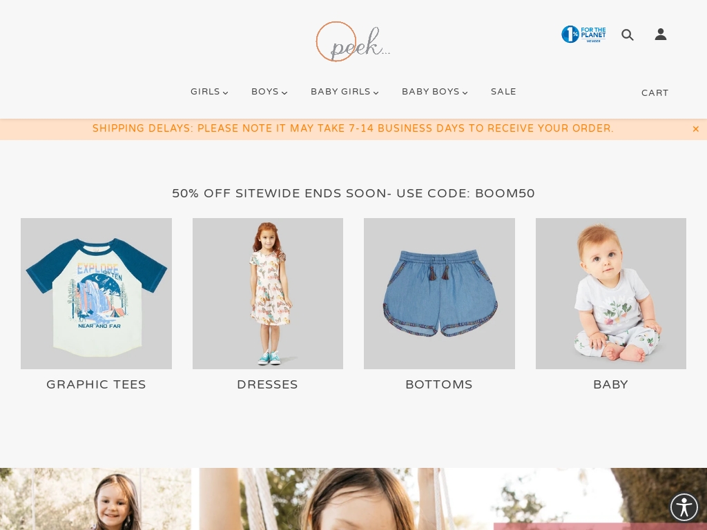
Task: Open the Sale menu item
Action: click(503, 92)
